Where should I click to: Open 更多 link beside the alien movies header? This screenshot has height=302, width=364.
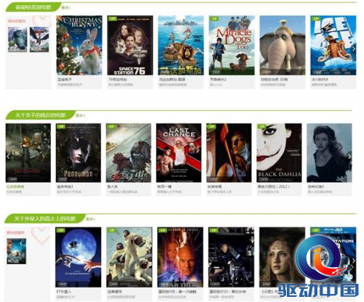90,219
